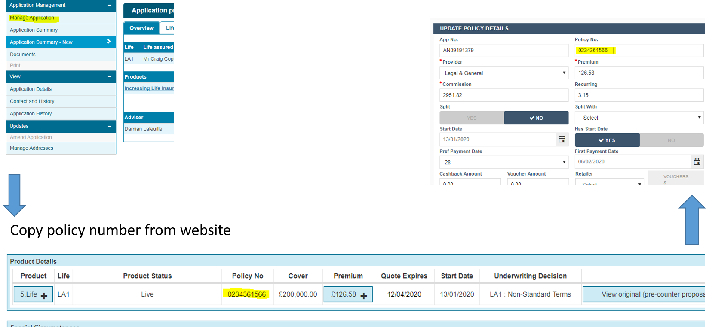Open the First Payment Date calendar icon
Viewport: 706px width, 327px height.
pyautogui.click(x=697, y=162)
